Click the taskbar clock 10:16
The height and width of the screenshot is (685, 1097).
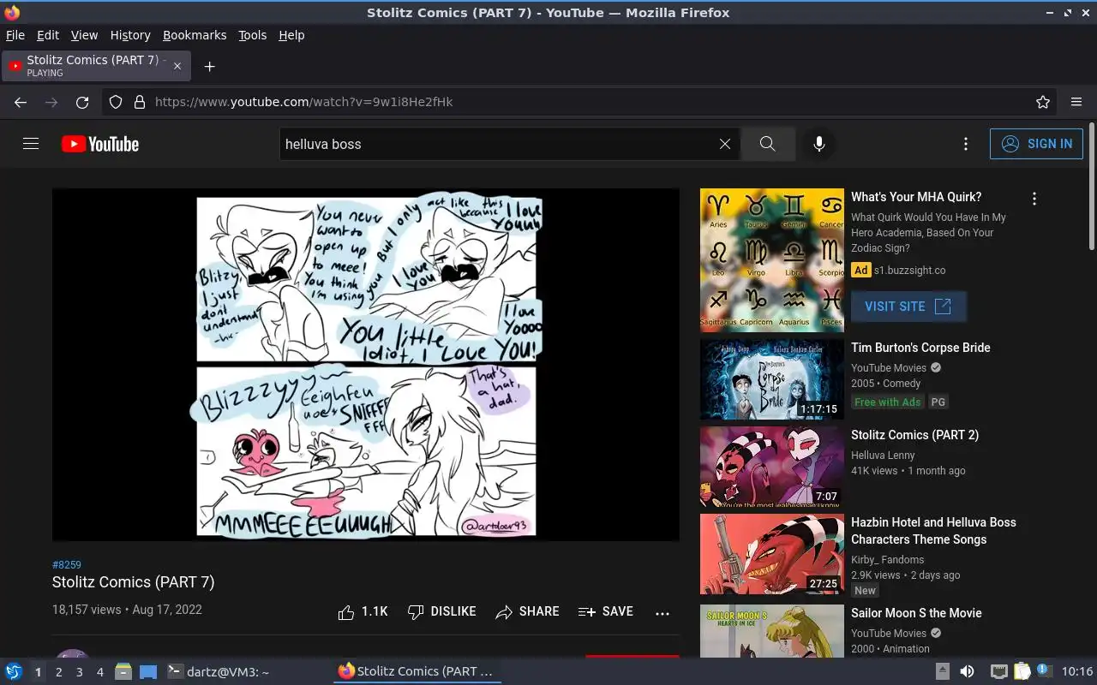pos(1077,671)
